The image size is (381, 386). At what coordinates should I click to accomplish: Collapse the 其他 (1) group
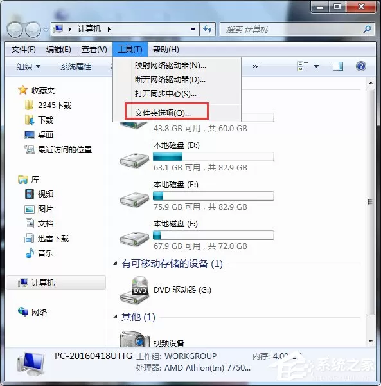tap(115, 317)
